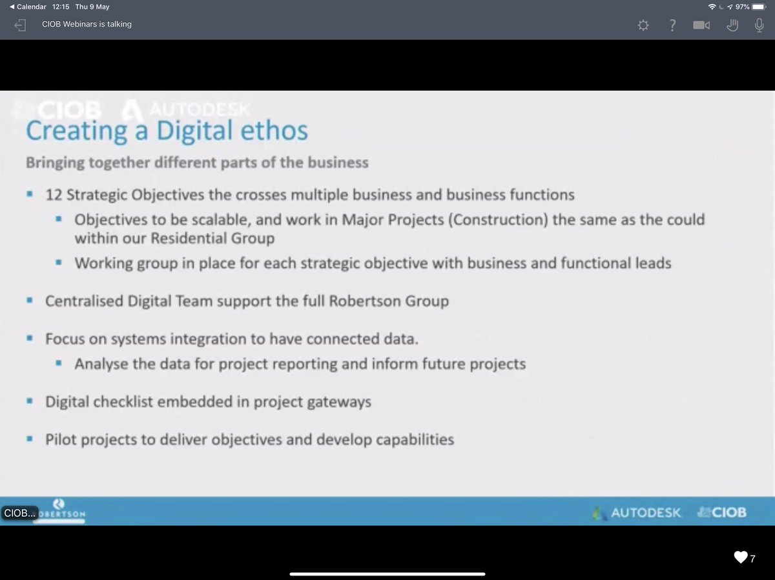Raise hand using the hand icon
The height and width of the screenshot is (580, 775).
click(732, 25)
